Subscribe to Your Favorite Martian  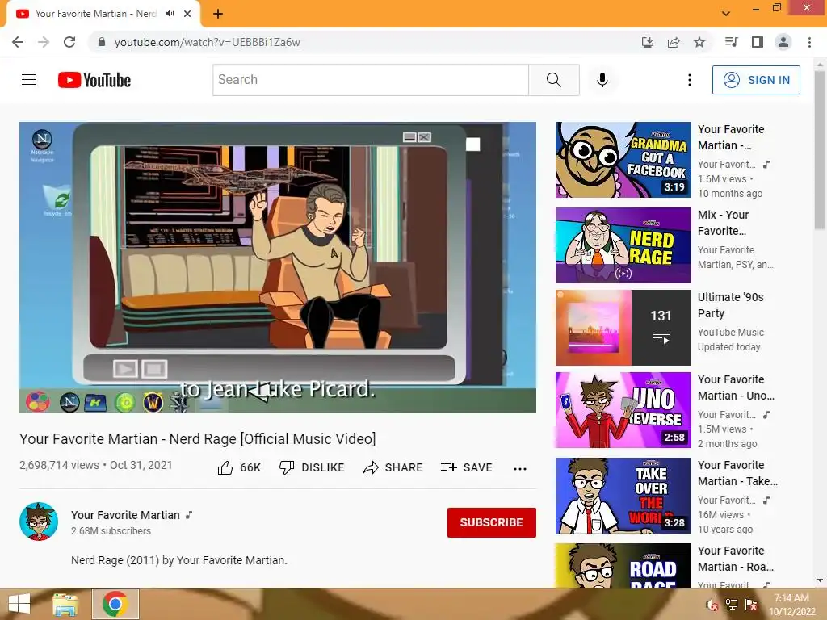click(492, 522)
